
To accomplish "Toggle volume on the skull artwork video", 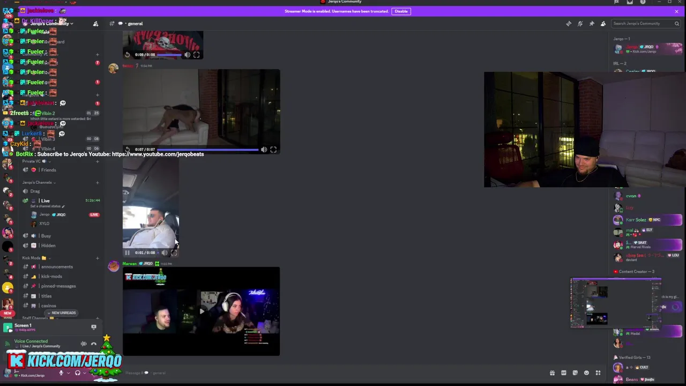I will pyautogui.click(x=187, y=55).
